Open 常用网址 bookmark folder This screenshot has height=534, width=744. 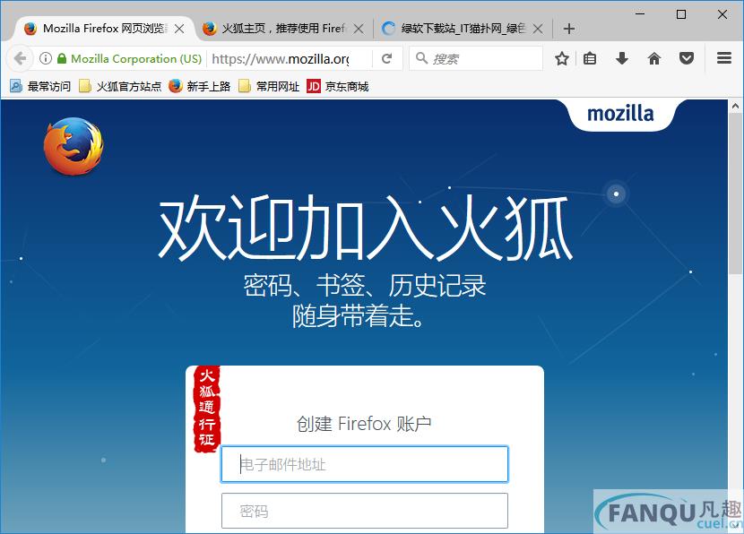pyautogui.click(x=269, y=86)
